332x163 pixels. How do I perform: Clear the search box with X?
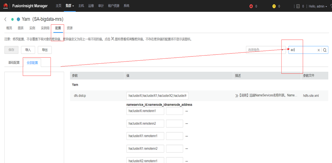point(318,50)
